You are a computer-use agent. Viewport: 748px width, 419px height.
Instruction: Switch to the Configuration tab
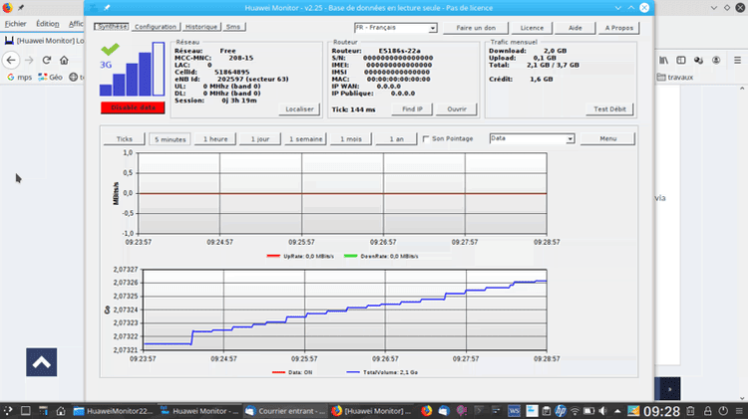[x=156, y=27]
